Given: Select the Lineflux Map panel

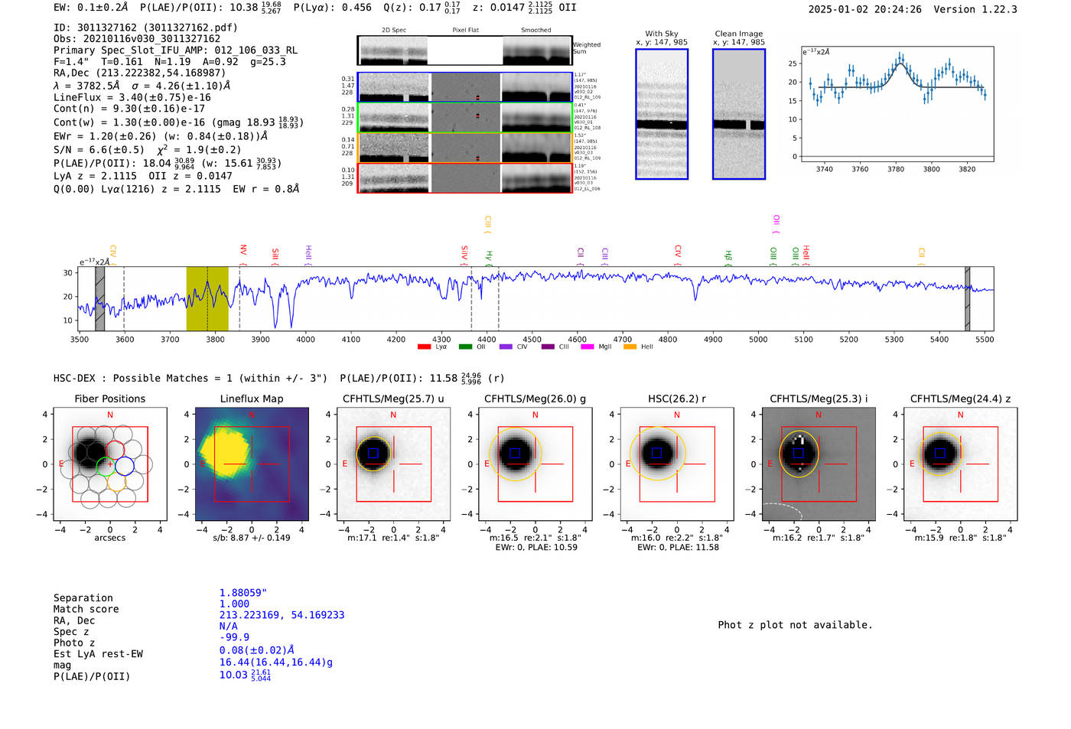Looking at the screenshot, I should pyautogui.click(x=252, y=464).
